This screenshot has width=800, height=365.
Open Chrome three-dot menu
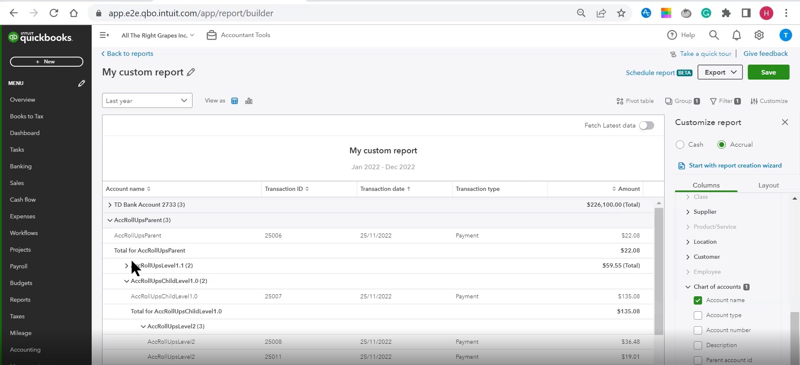click(786, 13)
